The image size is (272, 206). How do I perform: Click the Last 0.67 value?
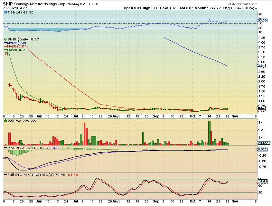point(185,8)
